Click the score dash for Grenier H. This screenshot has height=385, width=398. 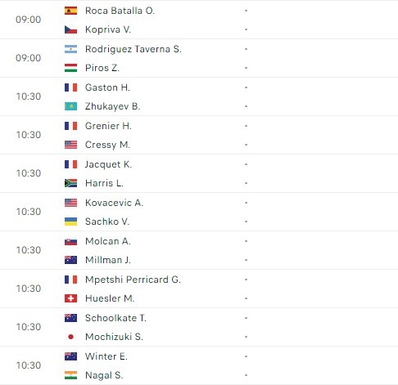[246, 126]
